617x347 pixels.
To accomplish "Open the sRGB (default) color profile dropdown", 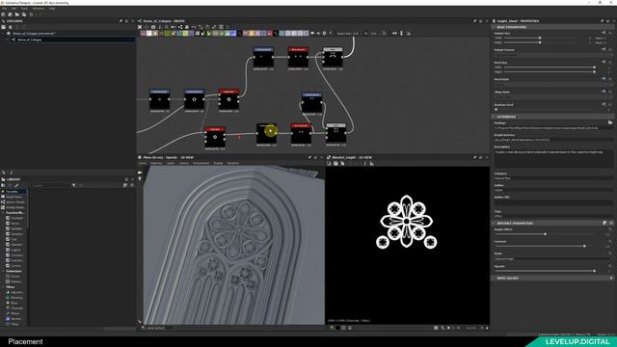I will [159, 328].
